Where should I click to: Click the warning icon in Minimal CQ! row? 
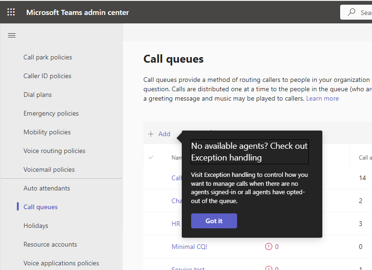(268, 247)
